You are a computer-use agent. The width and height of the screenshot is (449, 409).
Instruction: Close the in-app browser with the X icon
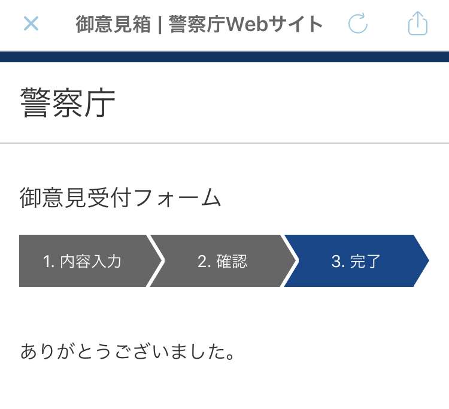point(31,24)
